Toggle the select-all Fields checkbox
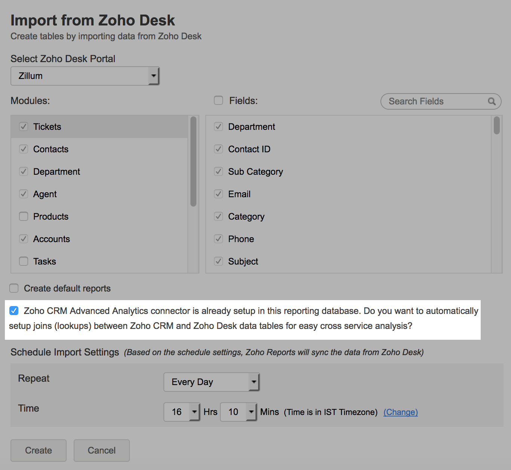 point(218,101)
